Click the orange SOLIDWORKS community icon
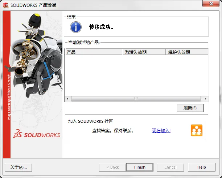 (197, 130)
